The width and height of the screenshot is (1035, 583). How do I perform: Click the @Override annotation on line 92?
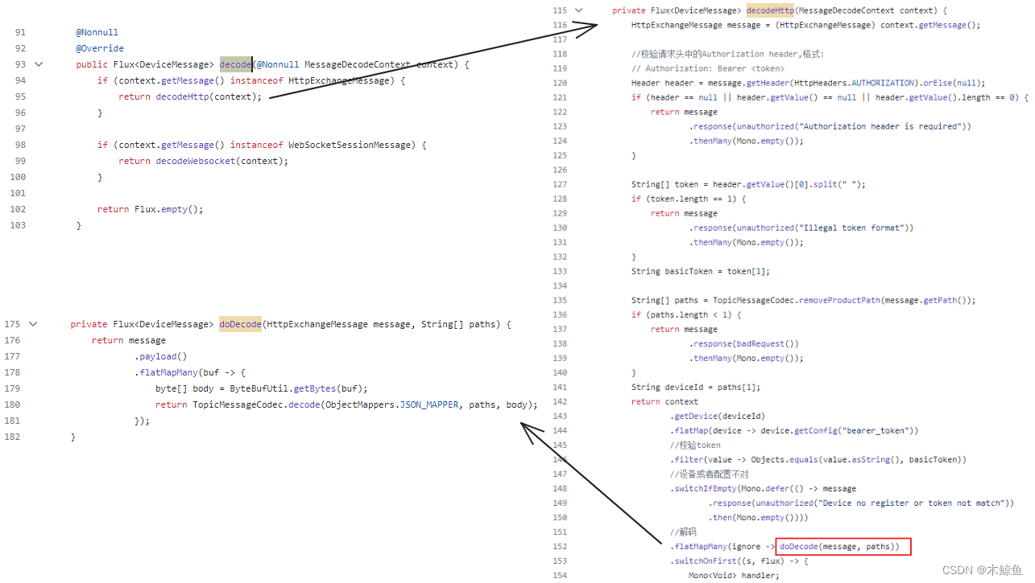[x=100, y=48]
